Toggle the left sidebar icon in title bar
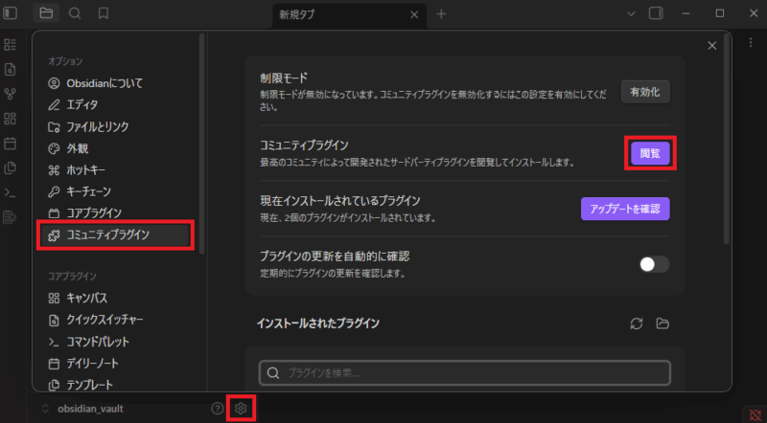The image size is (767, 423). point(11,13)
